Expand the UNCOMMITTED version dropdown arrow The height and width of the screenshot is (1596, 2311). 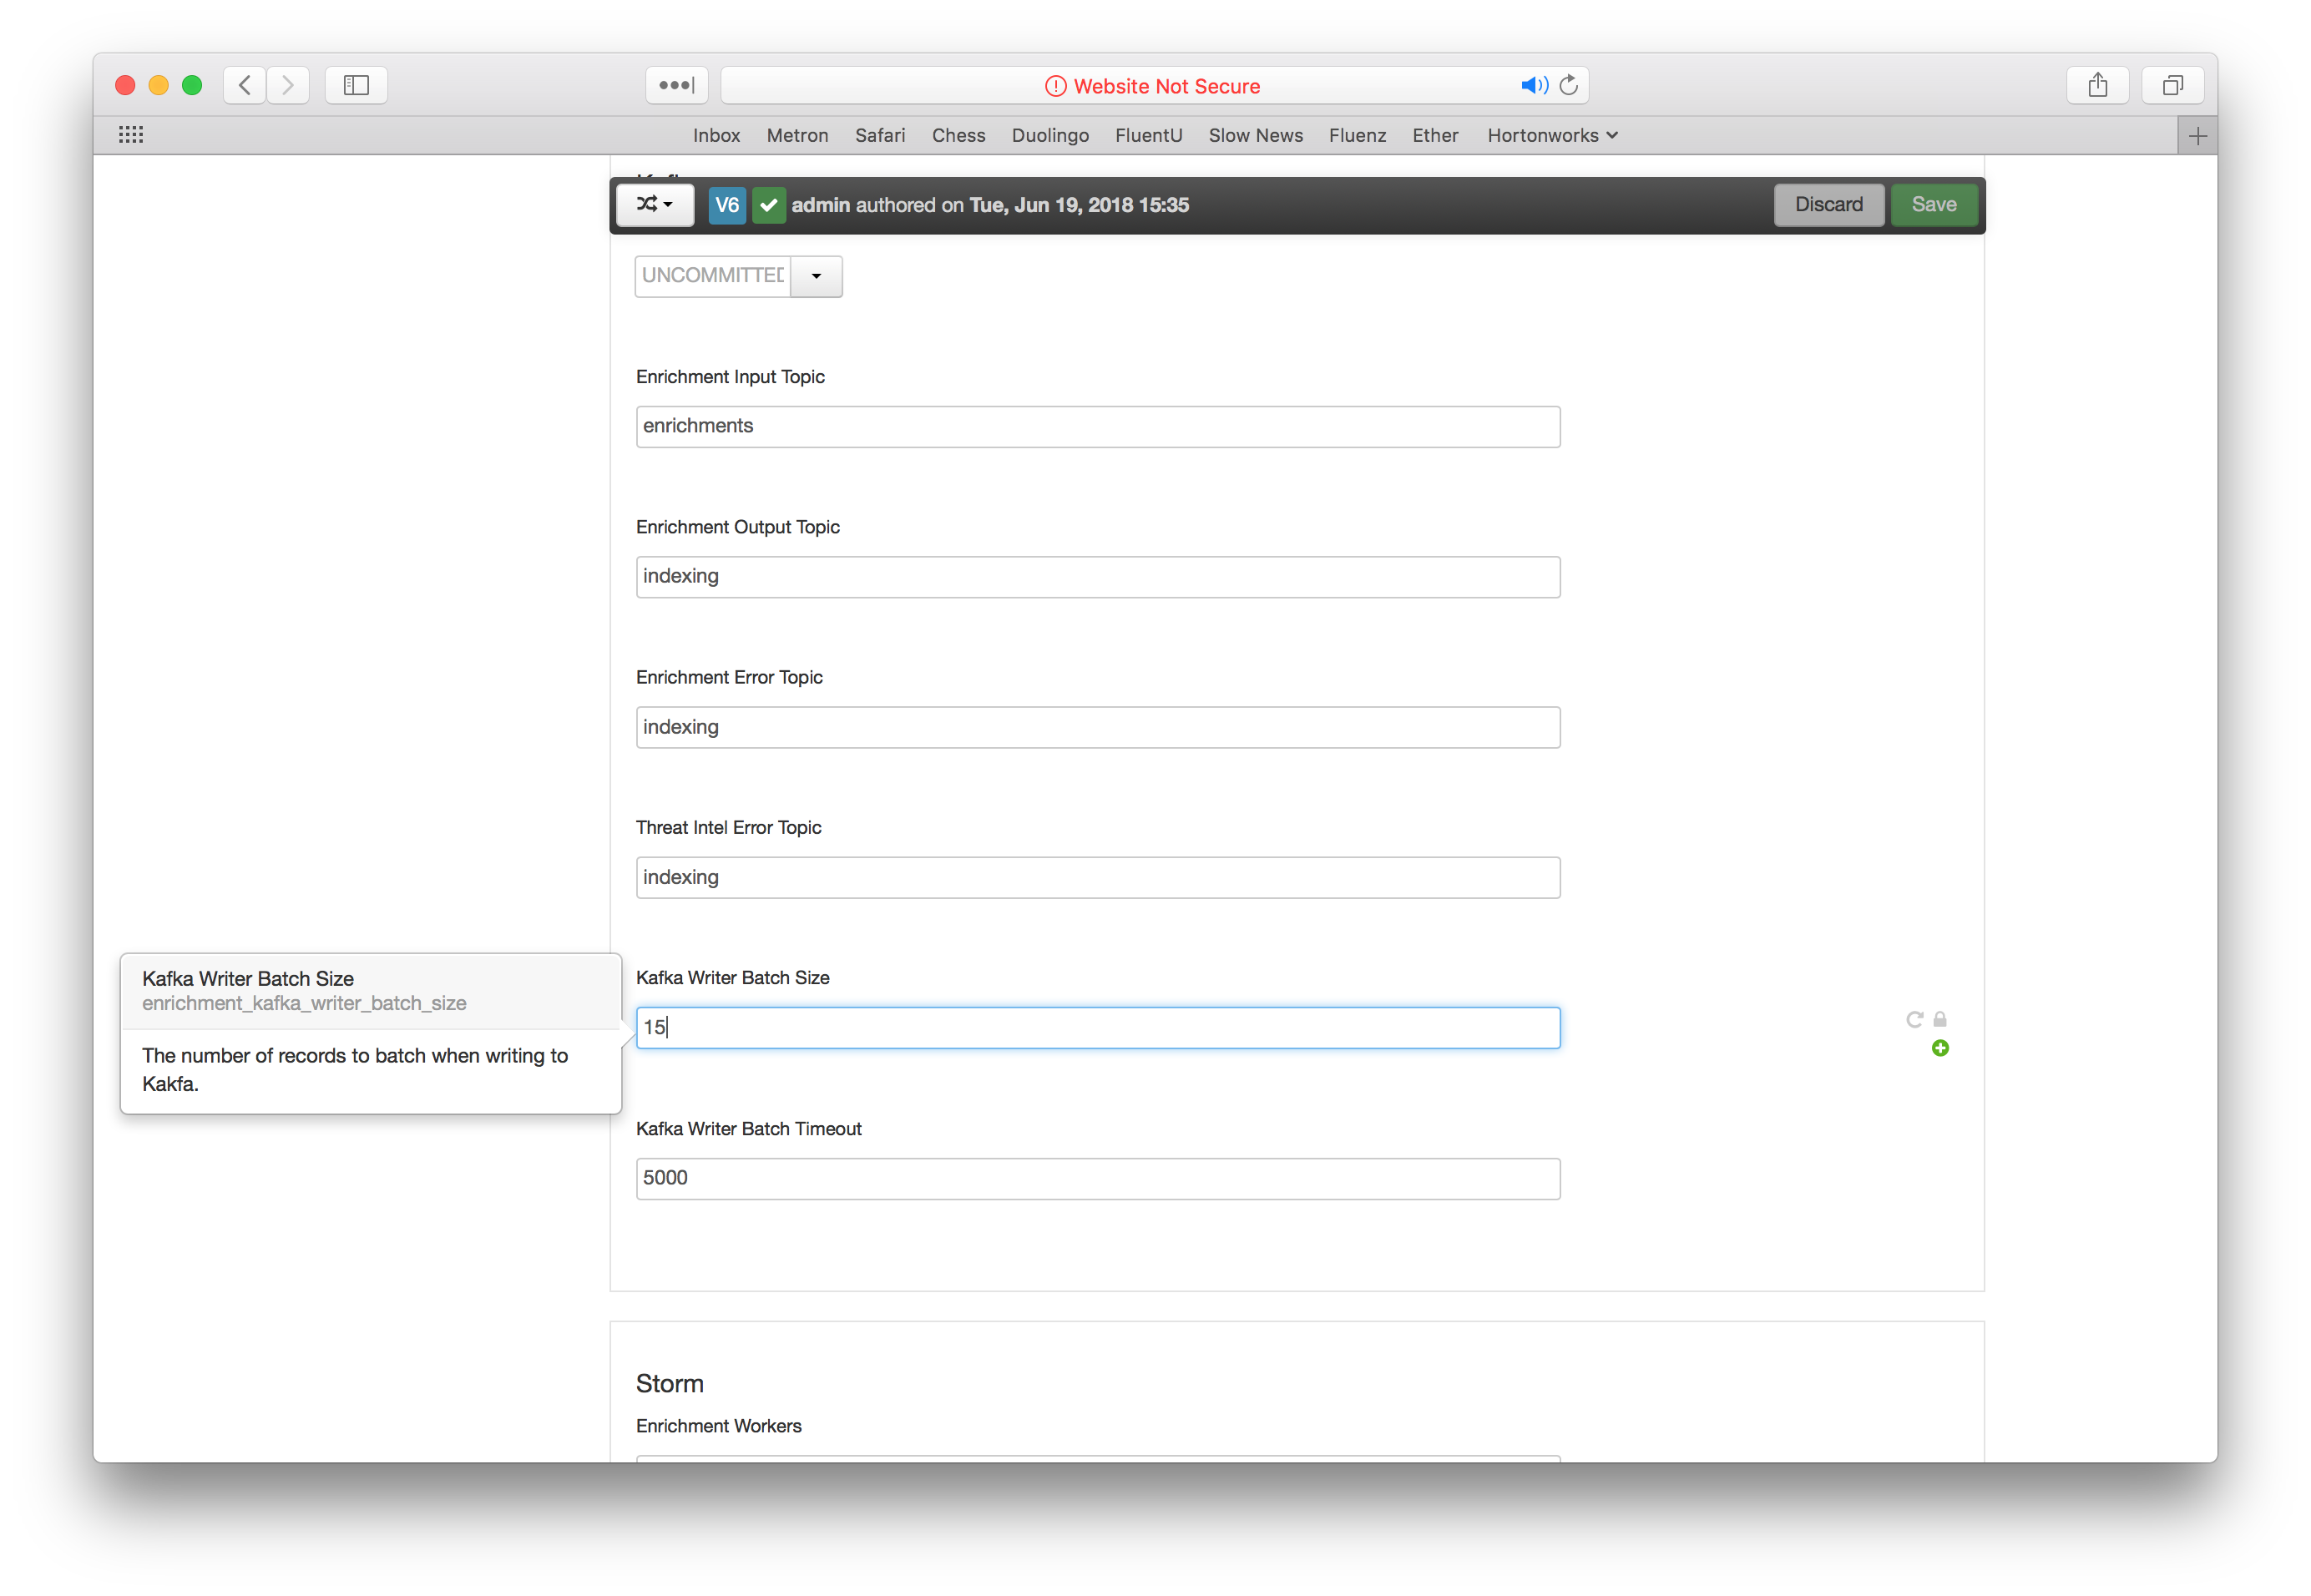point(816,276)
